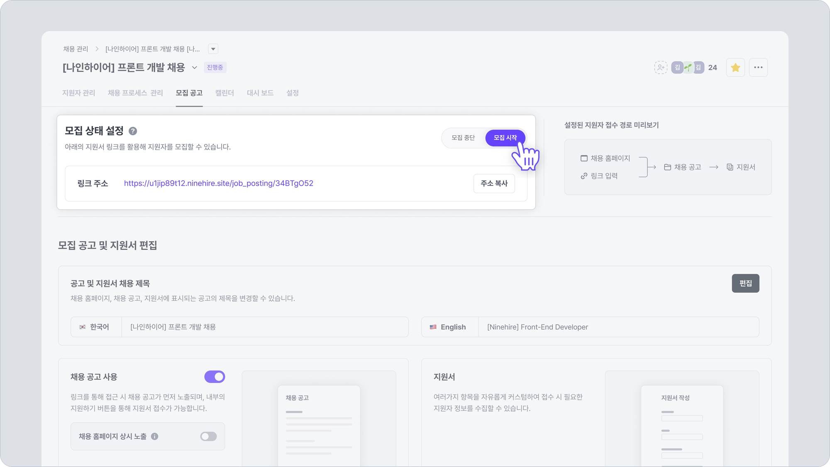Open the breadcrumb dropdown arrow
The image size is (830, 467).
click(x=213, y=49)
